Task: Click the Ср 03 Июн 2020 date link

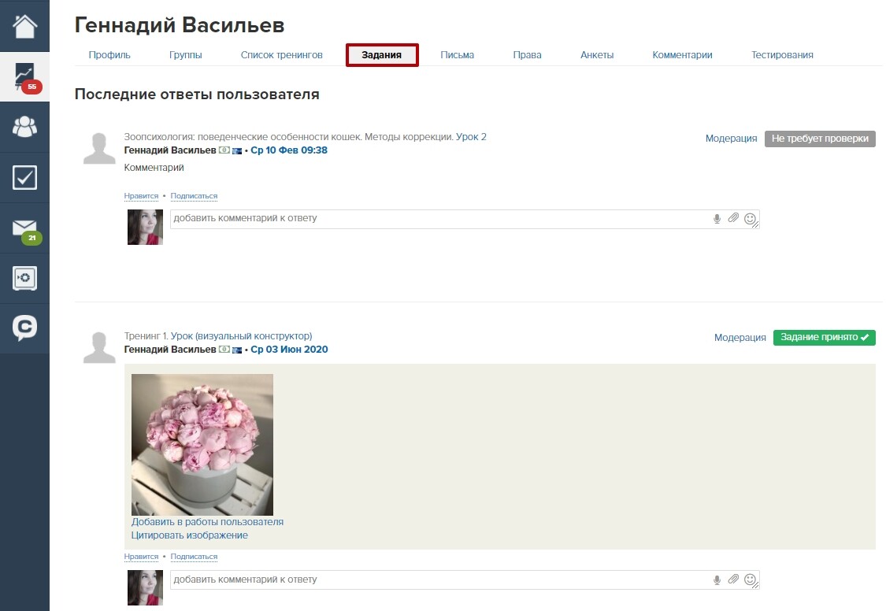Action: (289, 350)
